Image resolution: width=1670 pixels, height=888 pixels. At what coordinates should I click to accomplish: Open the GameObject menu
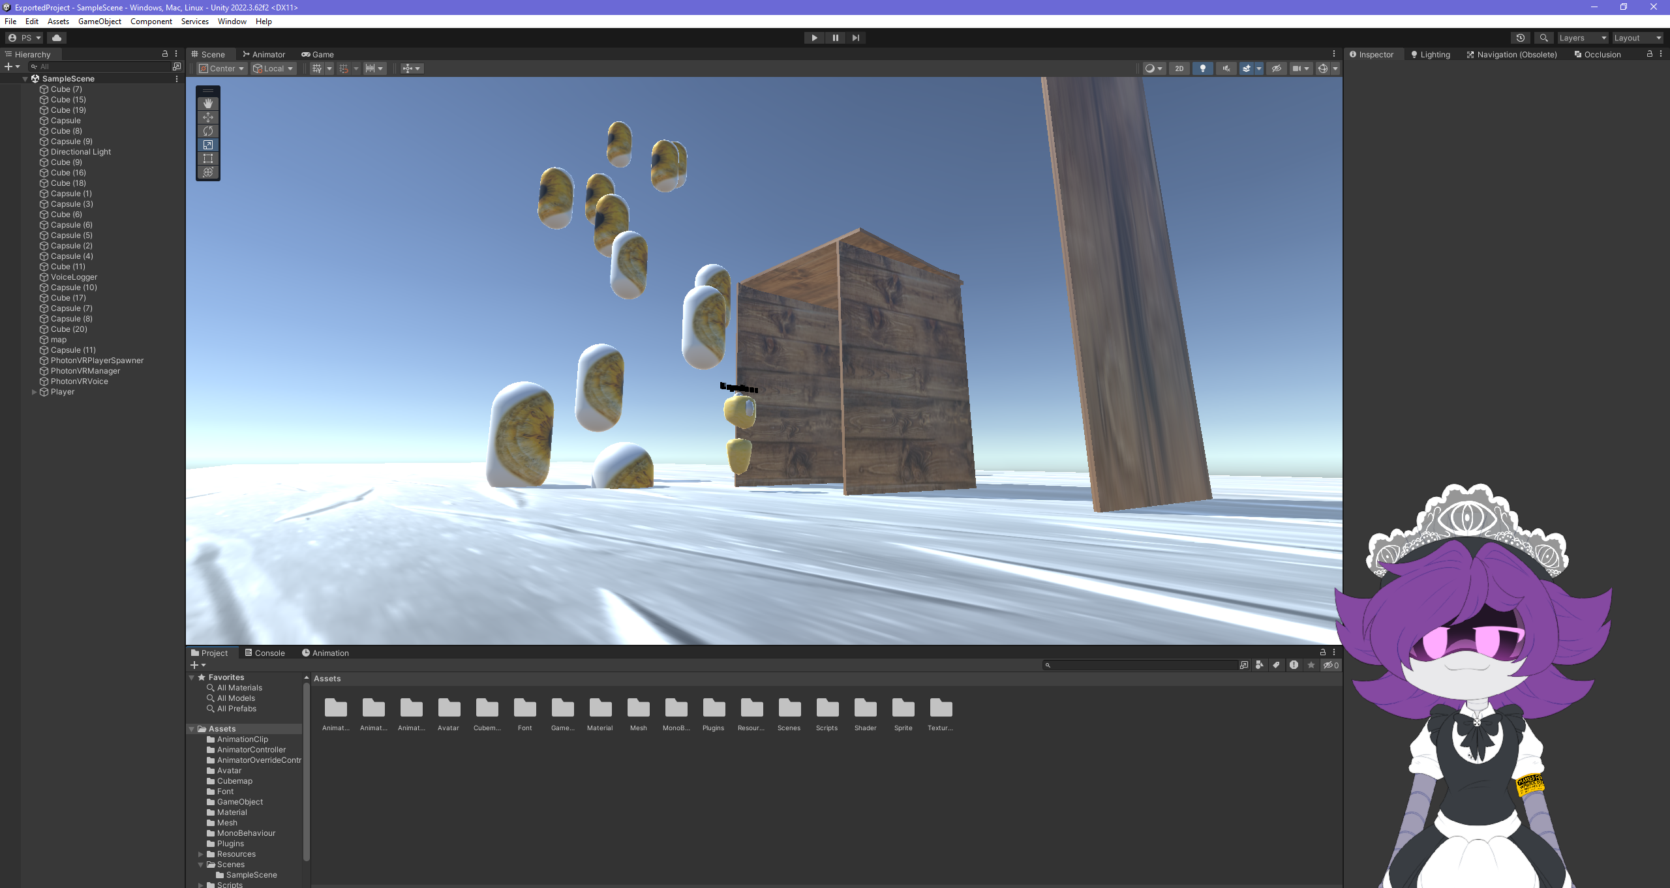point(99,22)
